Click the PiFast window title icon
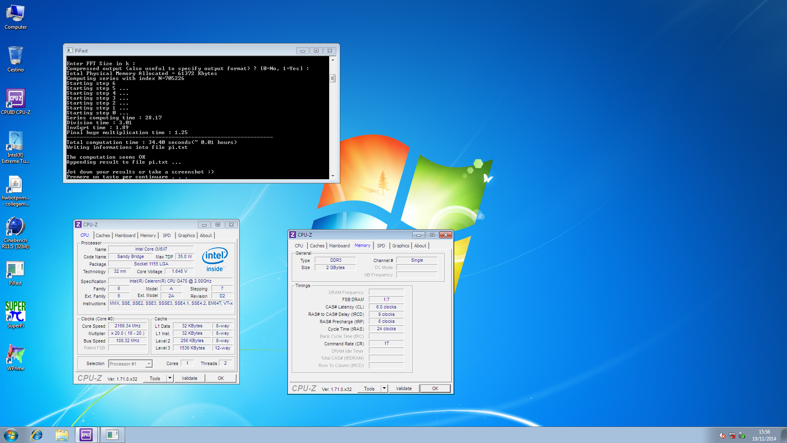This screenshot has width=787, height=443. tap(70, 50)
